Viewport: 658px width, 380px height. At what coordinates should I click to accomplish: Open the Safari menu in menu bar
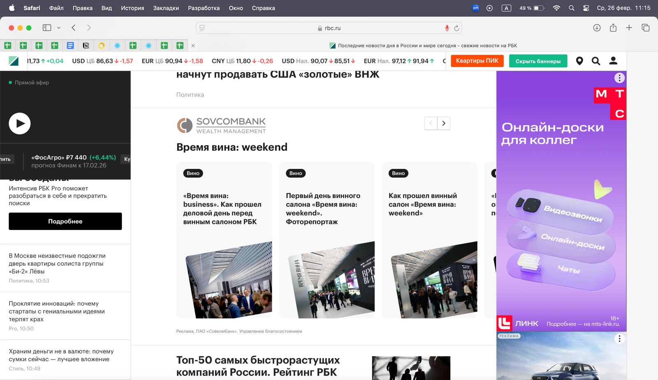32,8
